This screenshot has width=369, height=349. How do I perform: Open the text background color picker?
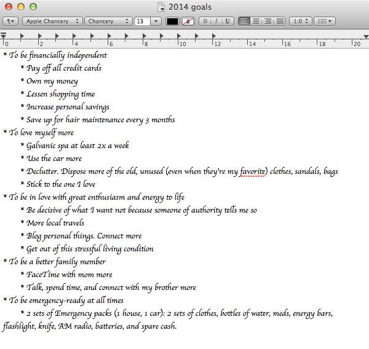click(188, 21)
